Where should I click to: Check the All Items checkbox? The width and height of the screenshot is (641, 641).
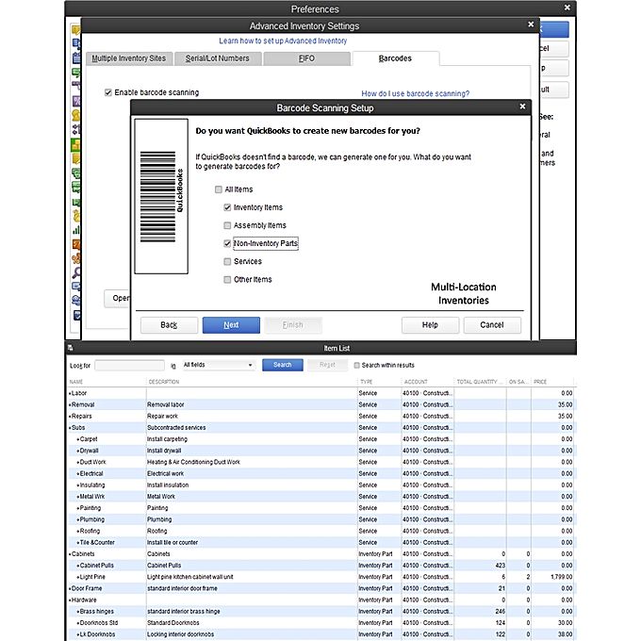point(220,189)
